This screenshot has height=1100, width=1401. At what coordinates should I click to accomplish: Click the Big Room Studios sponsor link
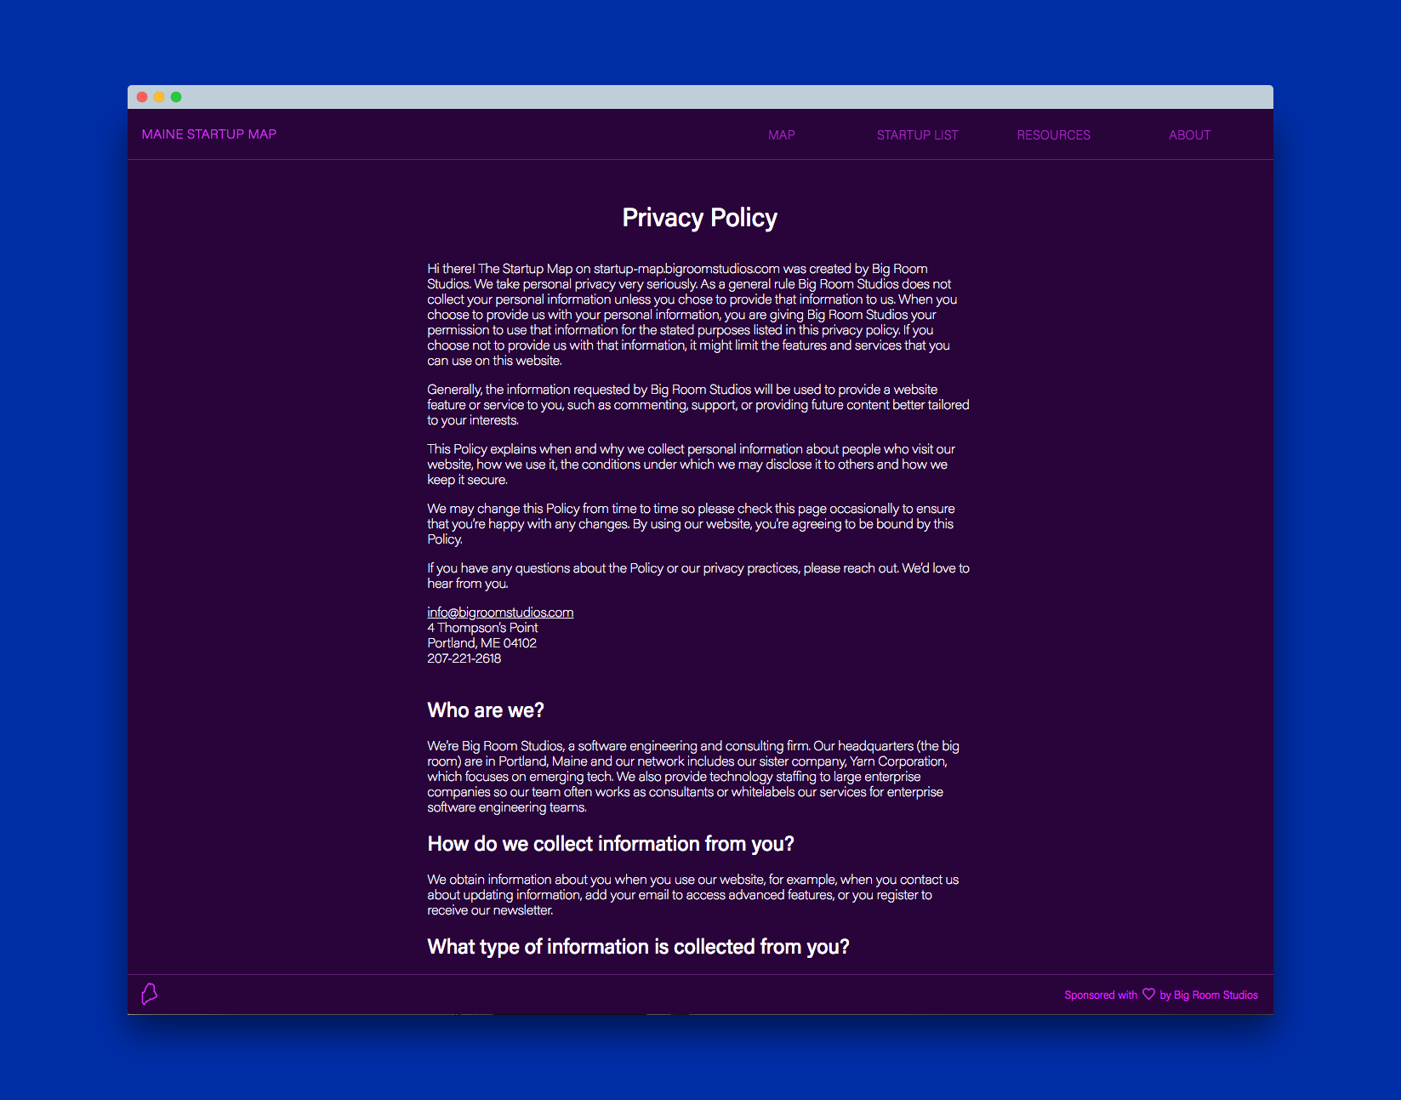click(1216, 995)
